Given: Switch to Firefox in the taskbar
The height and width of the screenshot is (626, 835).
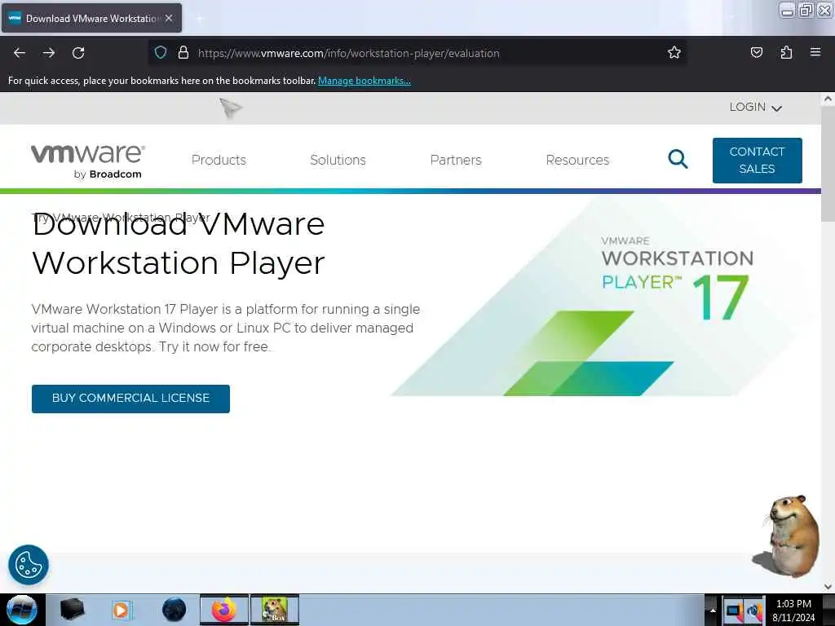Looking at the screenshot, I should click(224, 610).
